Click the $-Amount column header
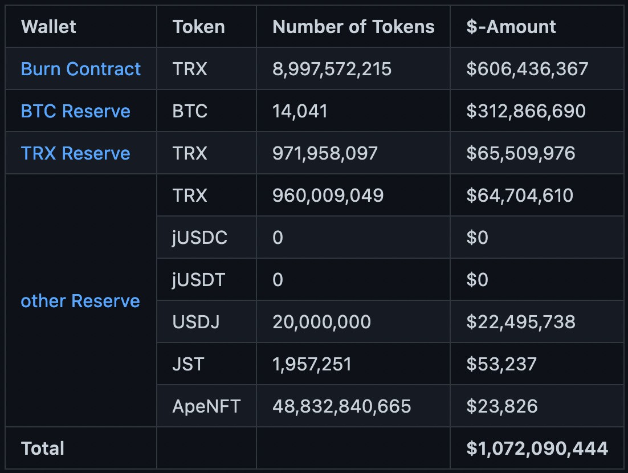The image size is (628, 473). (x=511, y=27)
